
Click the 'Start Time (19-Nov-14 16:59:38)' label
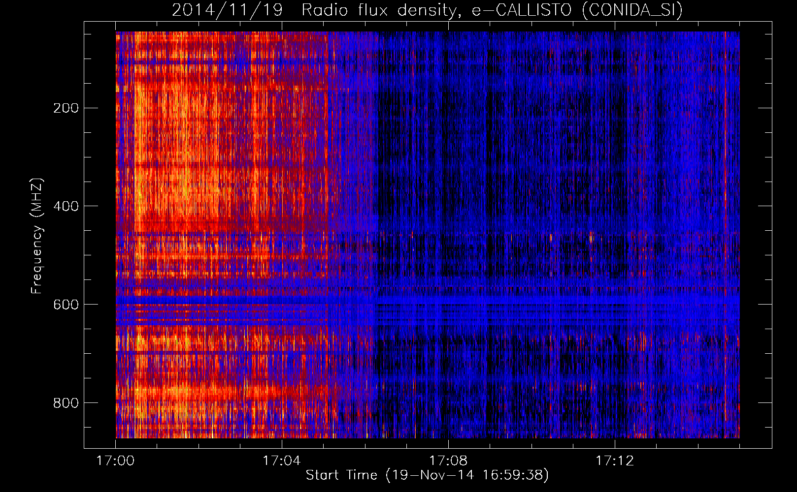click(427, 475)
